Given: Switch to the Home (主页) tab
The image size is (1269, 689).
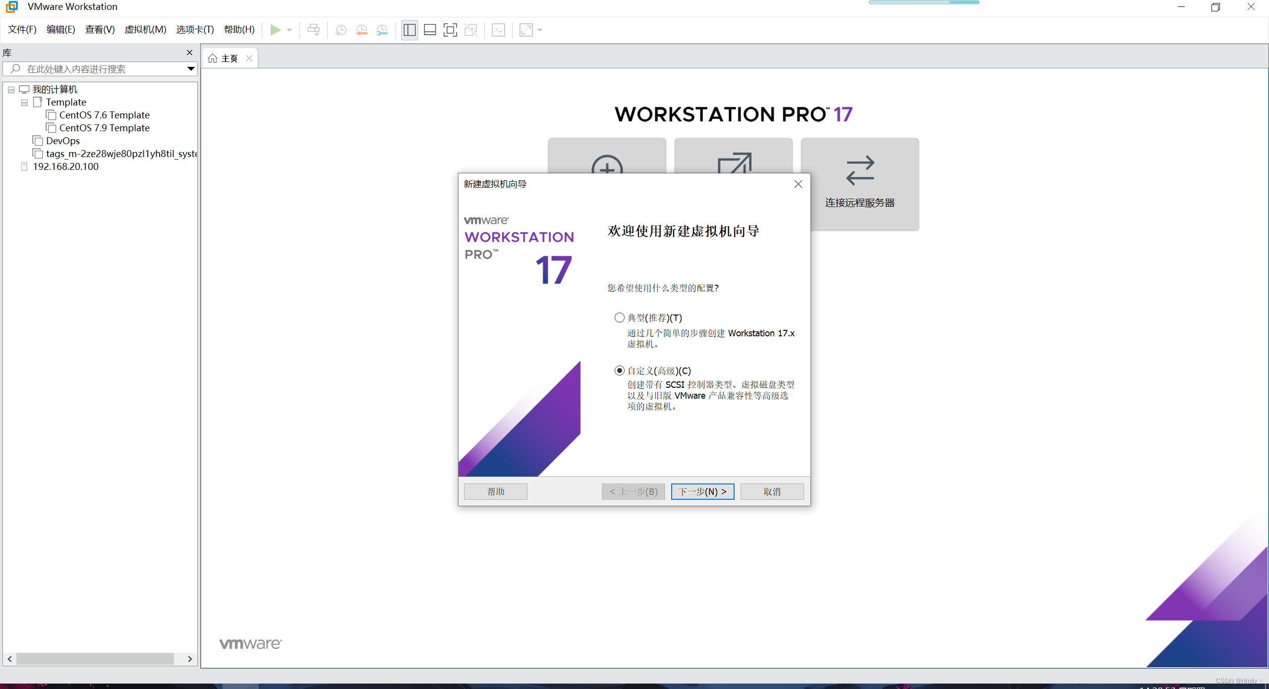Looking at the screenshot, I should pyautogui.click(x=230, y=58).
